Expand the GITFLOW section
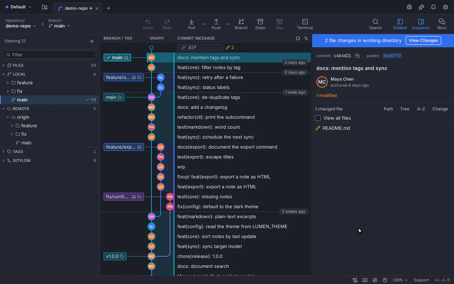The width and height of the screenshot is (454, 284). pyautogui.click(x=4, y=160)
